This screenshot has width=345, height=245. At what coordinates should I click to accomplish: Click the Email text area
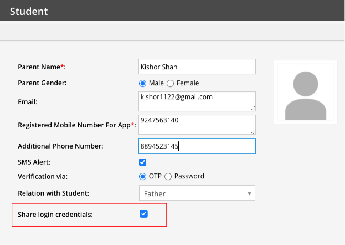tap(197, 101)
